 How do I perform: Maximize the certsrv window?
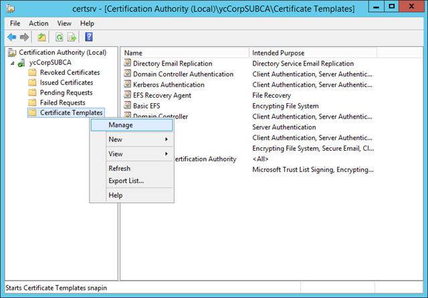pos(391,6)
